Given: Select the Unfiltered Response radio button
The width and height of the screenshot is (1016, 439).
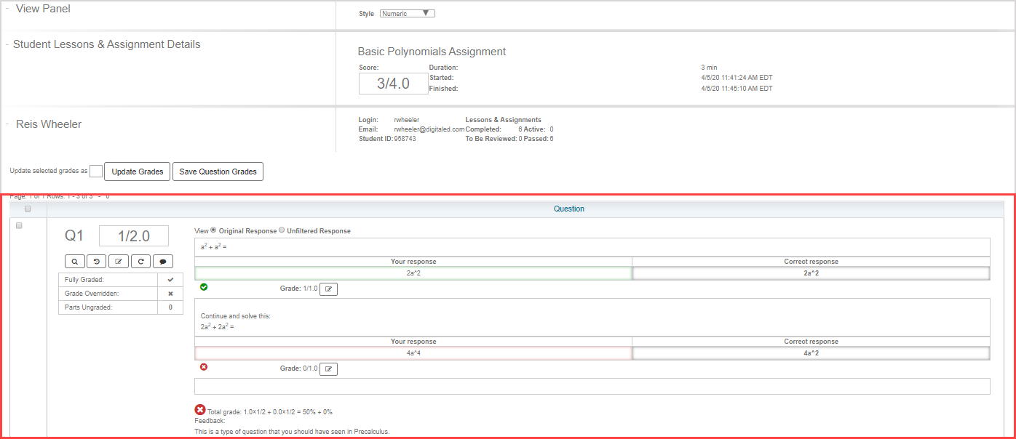Looking at the screenshot, I should tap(282, 230).
